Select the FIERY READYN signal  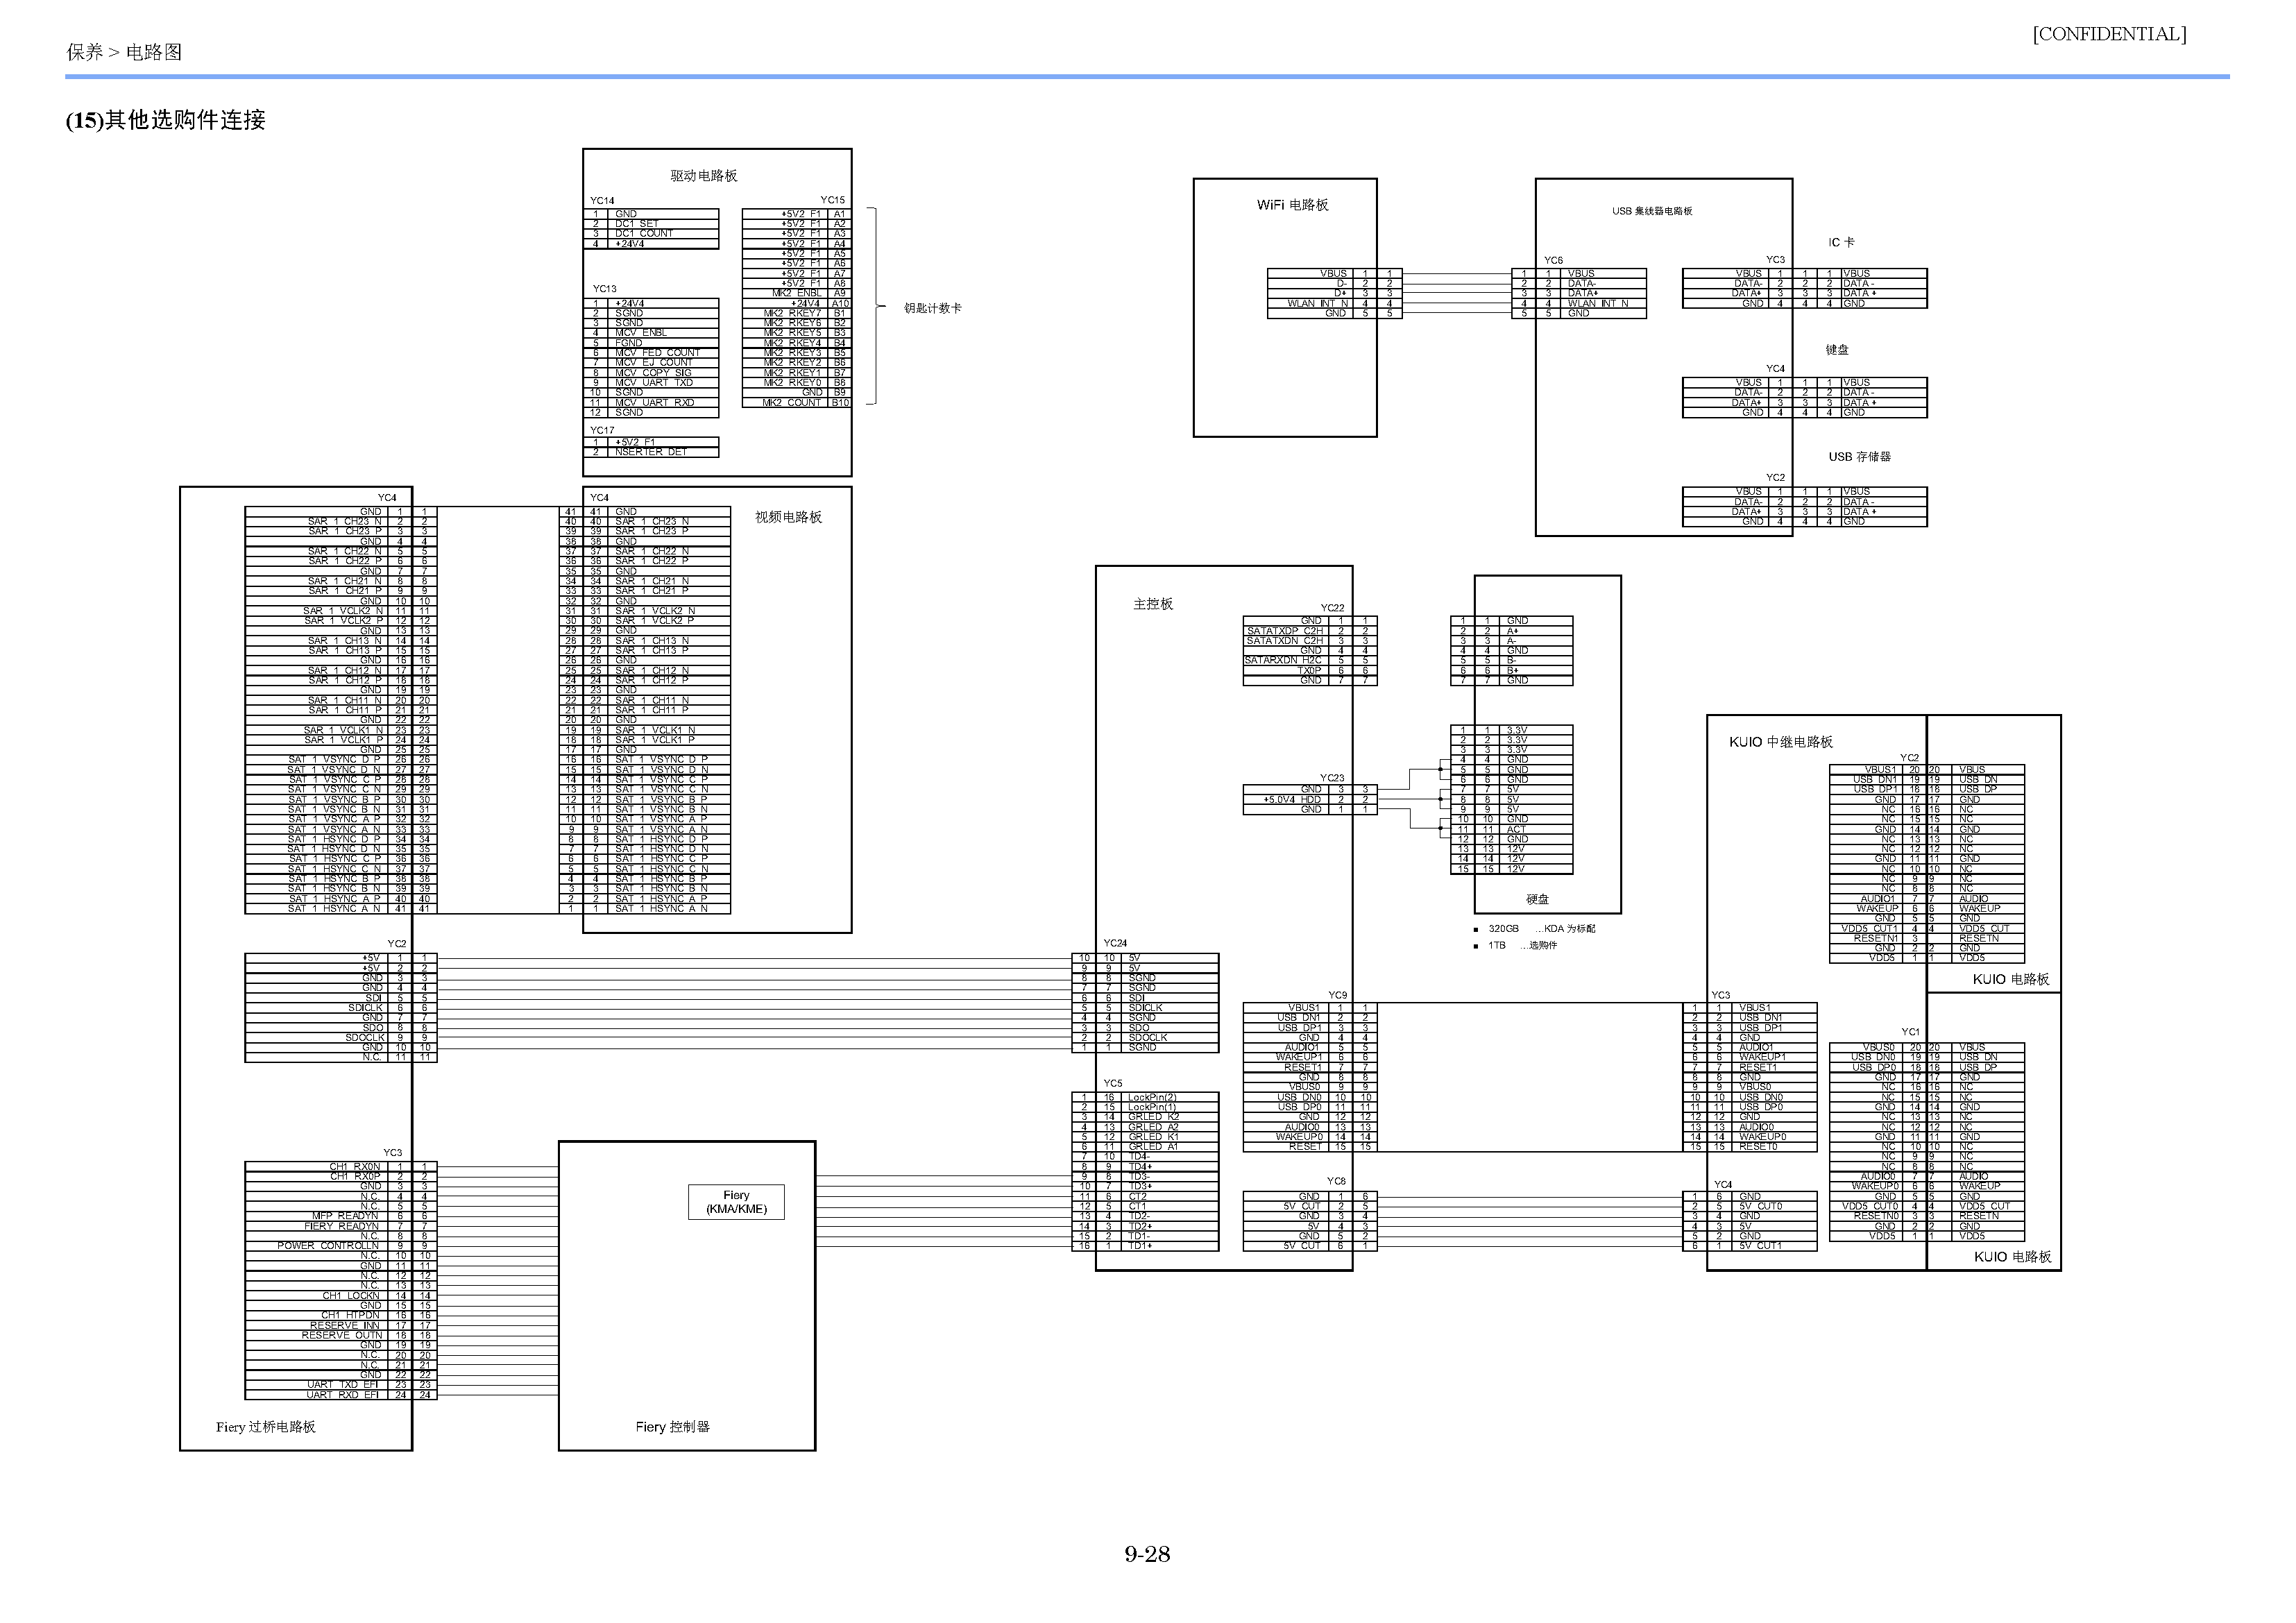pos(341,1226)
